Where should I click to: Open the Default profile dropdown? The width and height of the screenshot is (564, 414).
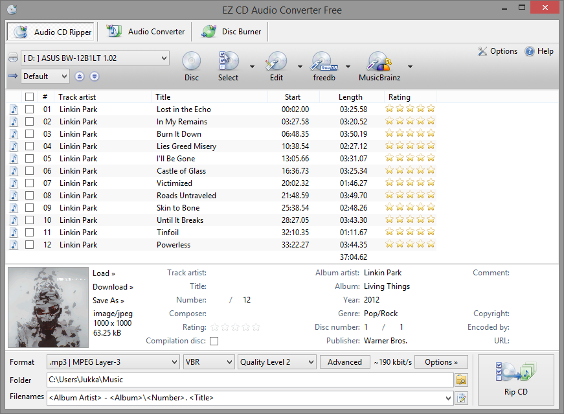click(45, 76)
